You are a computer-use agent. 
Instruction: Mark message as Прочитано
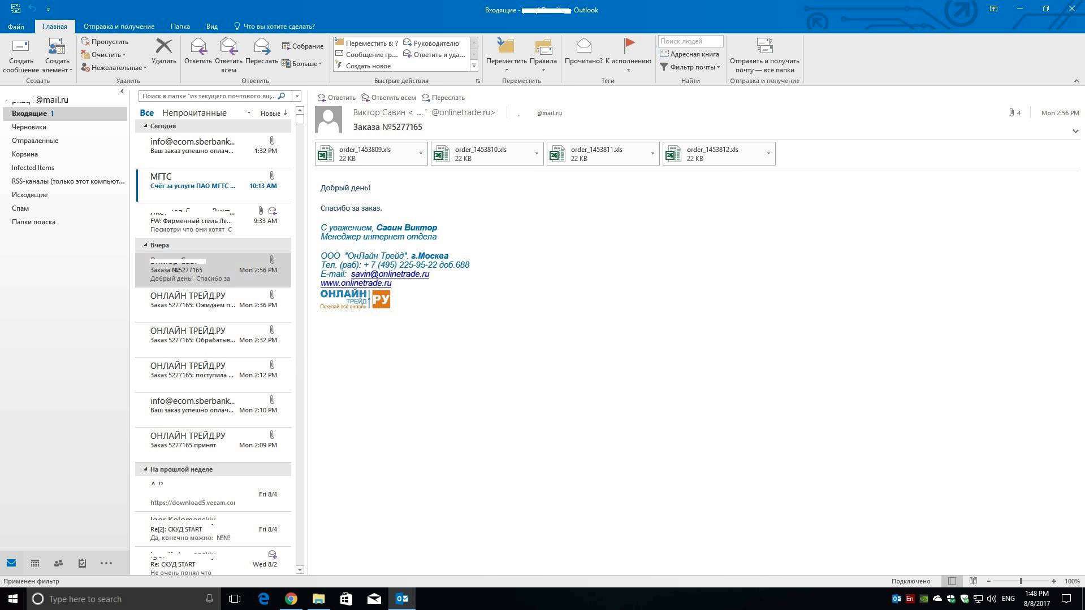[583, 51]
